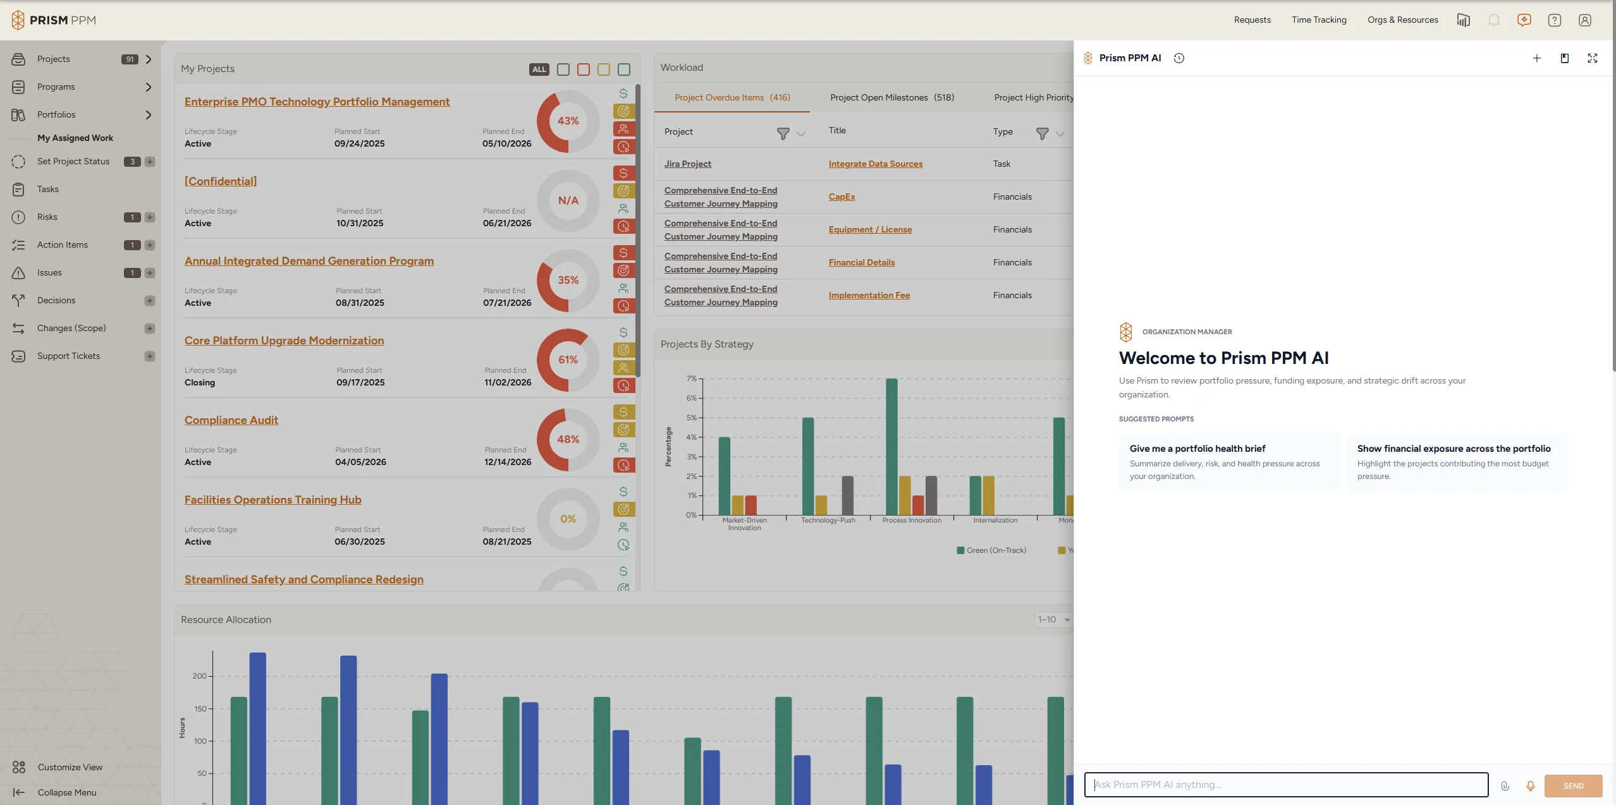1616x805 pixels.
Task: Click Compliance Audit yellow financial icon
Action: click(x=623, y=412)
